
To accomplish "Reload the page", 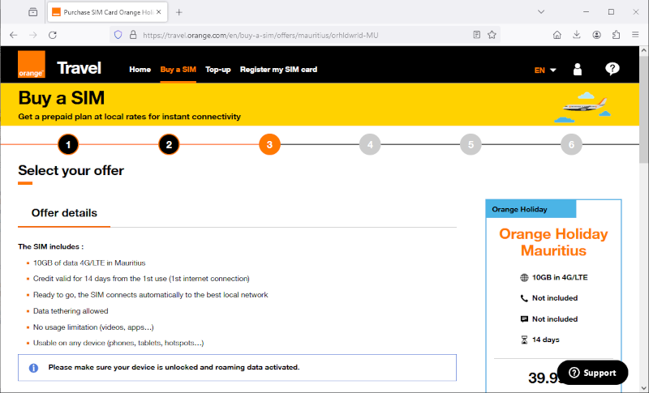I will (x=53, y=35).
